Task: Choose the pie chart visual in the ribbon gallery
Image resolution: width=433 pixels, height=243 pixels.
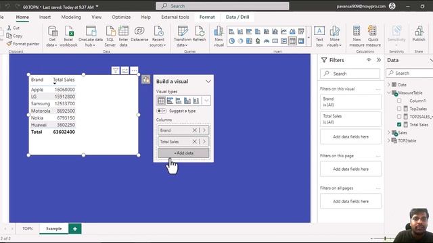Action: tap(231, 41)
